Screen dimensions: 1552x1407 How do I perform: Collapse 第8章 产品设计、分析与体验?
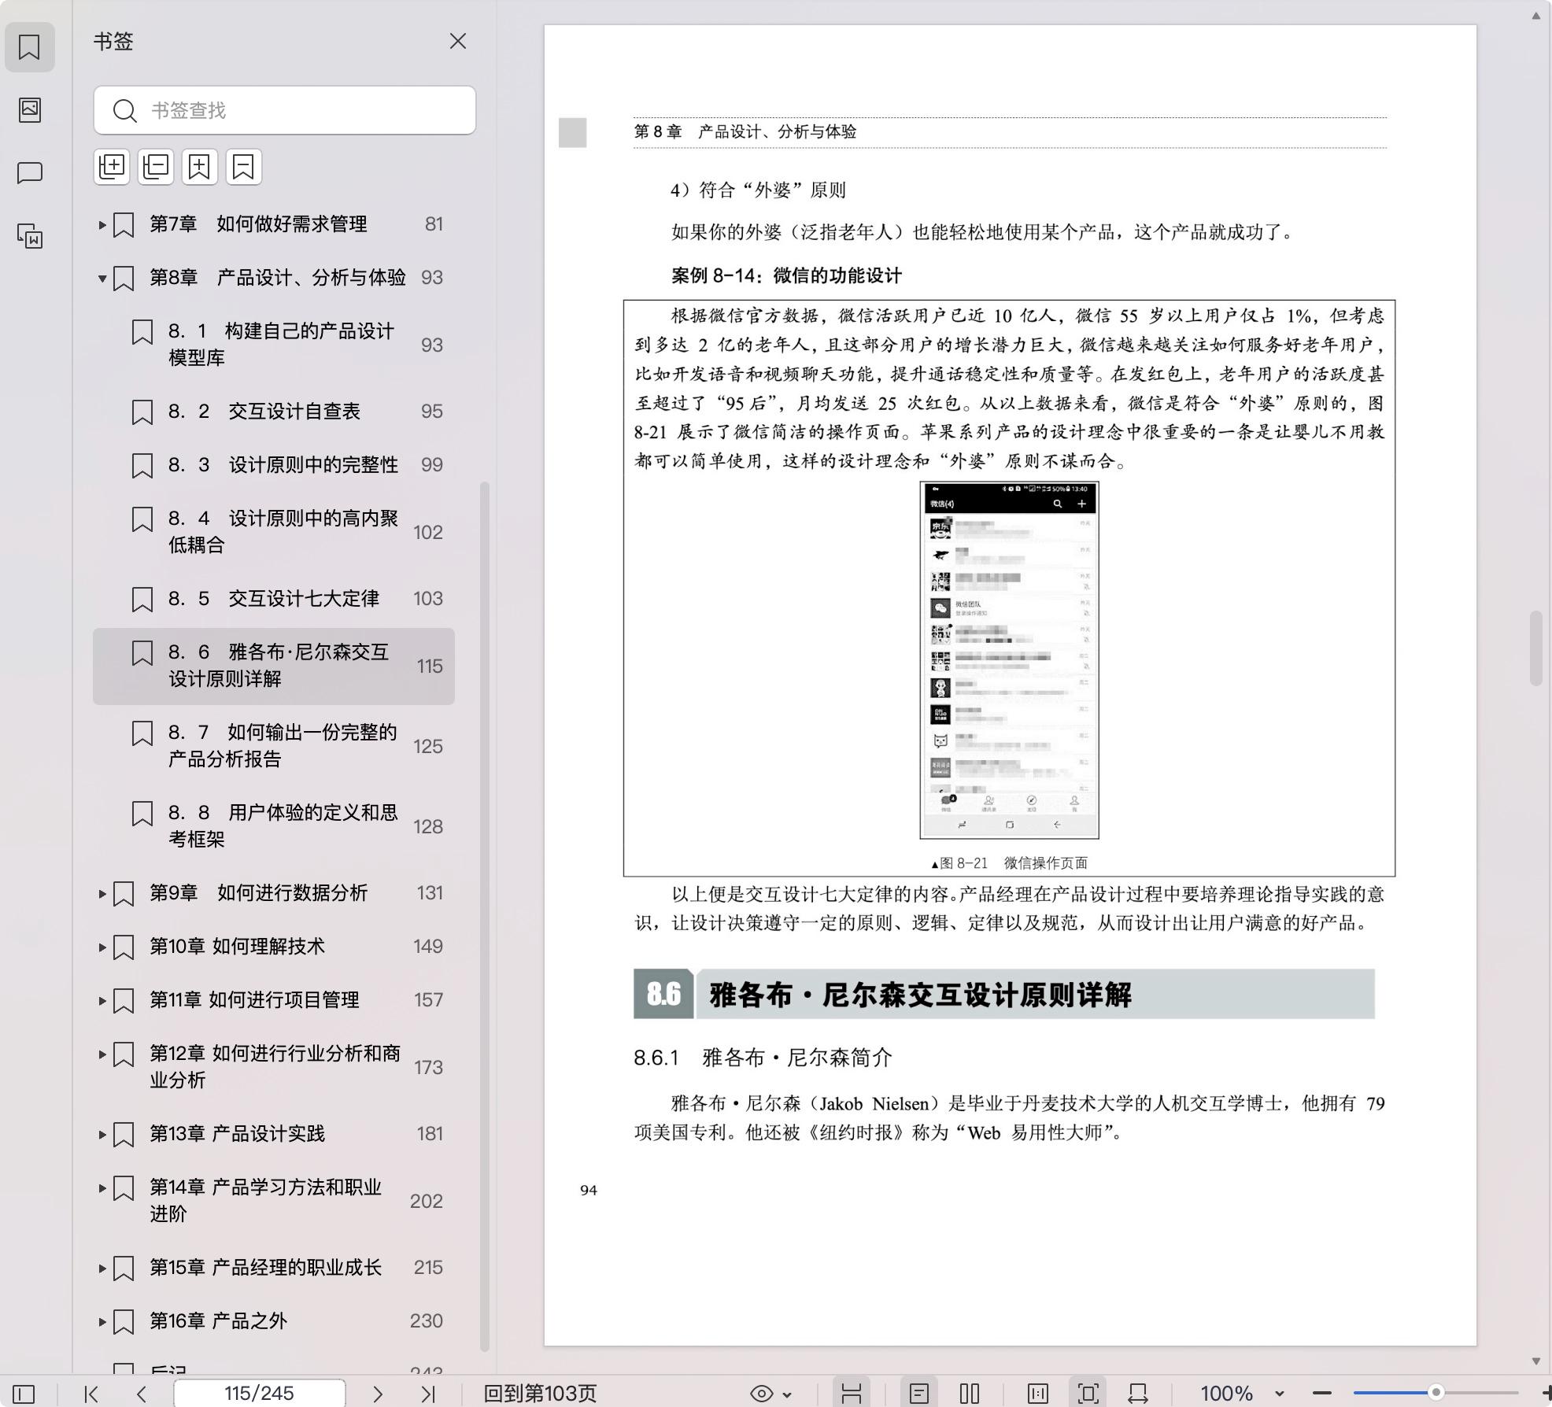tap(102, 279)
